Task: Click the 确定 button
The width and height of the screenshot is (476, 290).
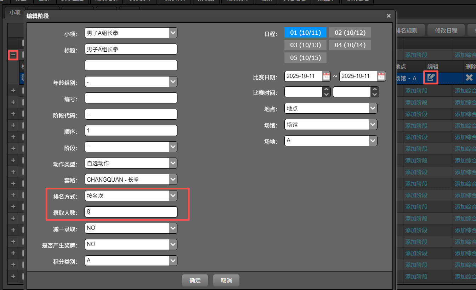Action: [195, 280]
